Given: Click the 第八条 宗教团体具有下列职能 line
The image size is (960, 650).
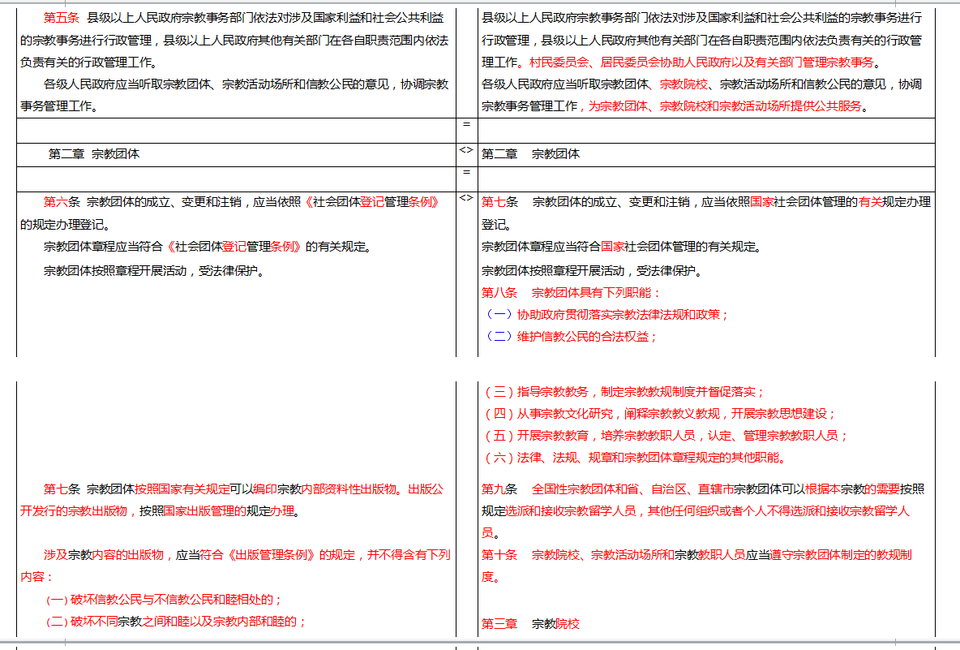Looking at the screenshot, I should (571, 292).
